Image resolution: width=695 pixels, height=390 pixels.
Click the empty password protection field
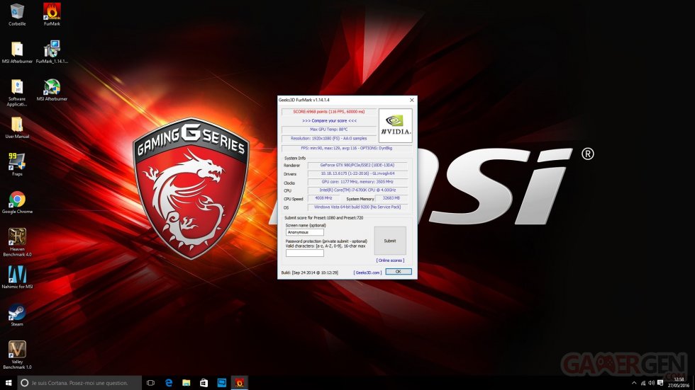[304, 253]
